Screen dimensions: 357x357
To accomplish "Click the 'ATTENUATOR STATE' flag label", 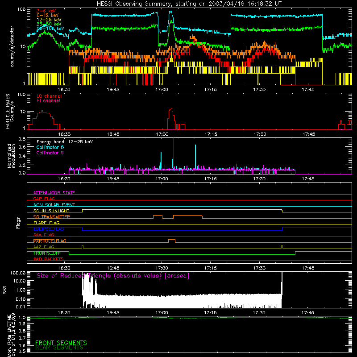I will [x=54, y=193].
